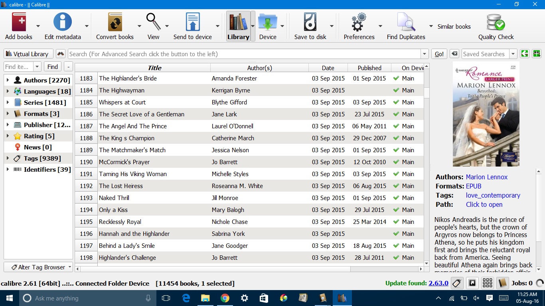Toggle the Library toolbar button
This screenshot has height=306, width=545.
point(238,26)
